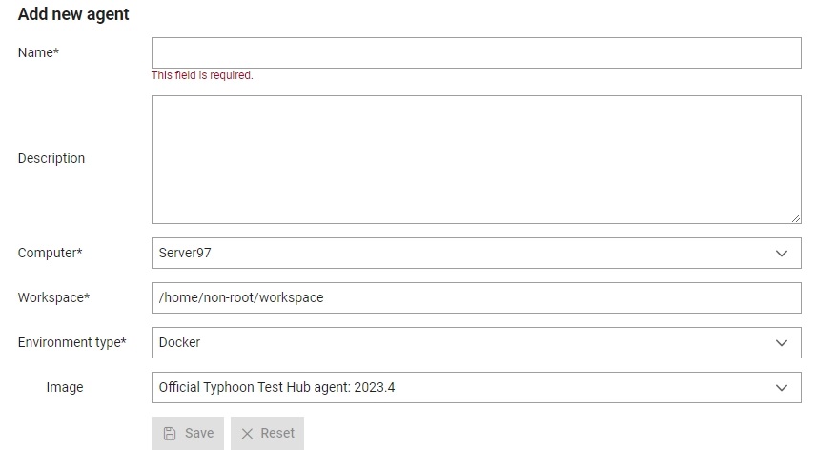816x470 pixels.
Task: Open the Environment type dropdown showing Docker
Action: click(477, 342)
